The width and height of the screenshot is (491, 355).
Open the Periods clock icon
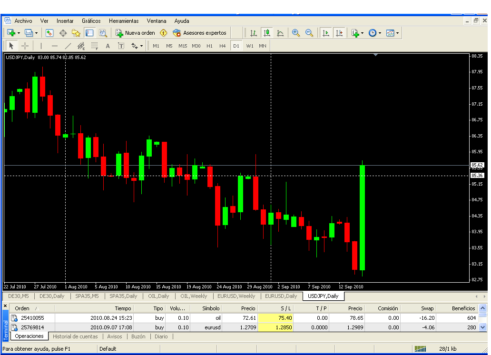pyautogui.click(x=373, y=33)
